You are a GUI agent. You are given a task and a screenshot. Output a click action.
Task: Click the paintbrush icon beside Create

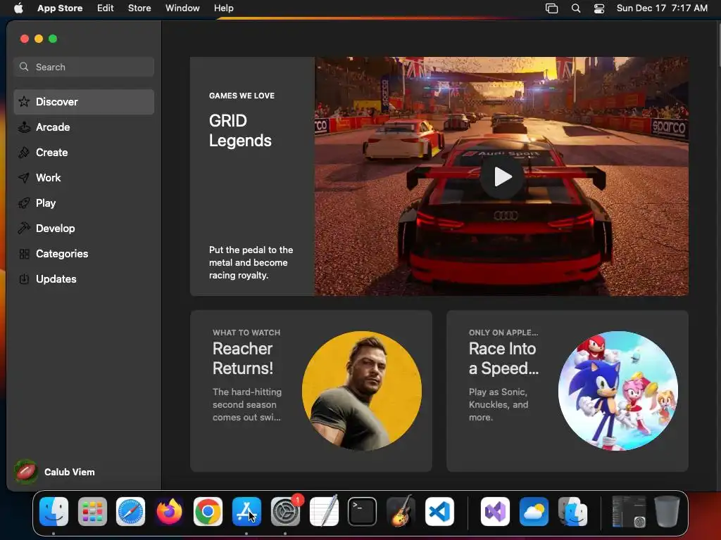pyautogui.click(x=24, y=153)
